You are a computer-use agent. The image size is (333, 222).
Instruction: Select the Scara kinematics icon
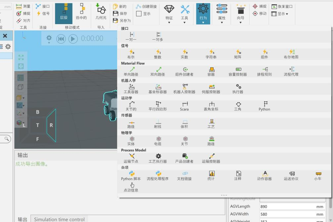[184, 106]
